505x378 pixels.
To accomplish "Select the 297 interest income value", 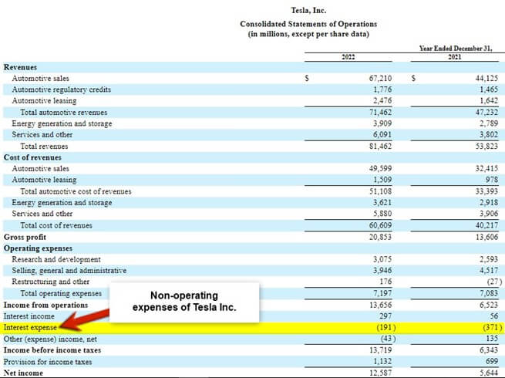I will [x=385, y=316].
